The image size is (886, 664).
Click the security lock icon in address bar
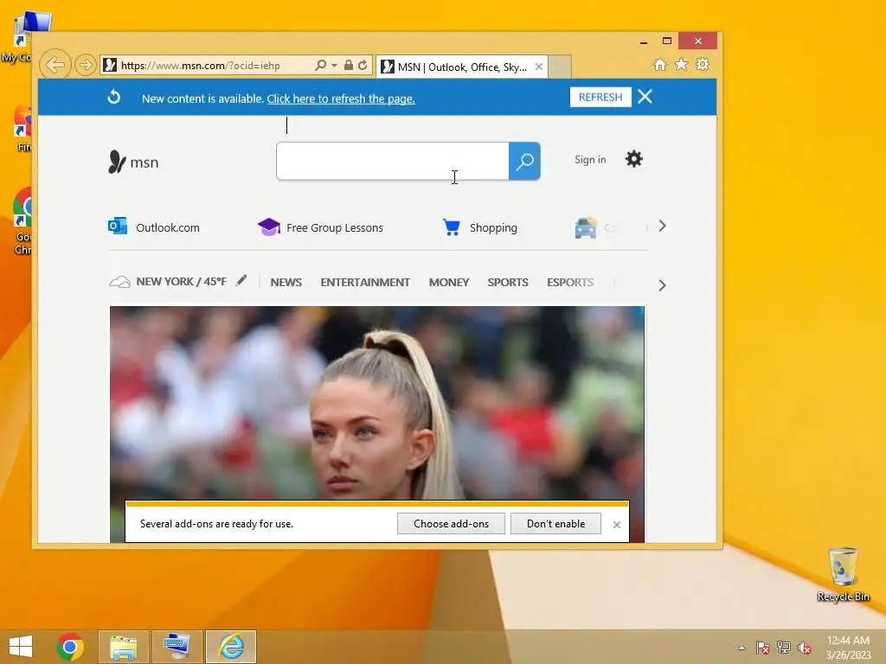click(x=349, y=66)
